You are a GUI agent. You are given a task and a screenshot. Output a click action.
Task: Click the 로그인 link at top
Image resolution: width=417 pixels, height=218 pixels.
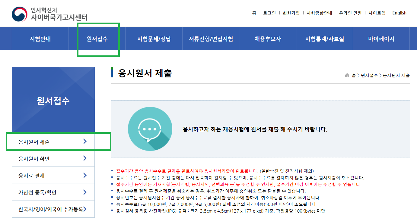point(269,13)
